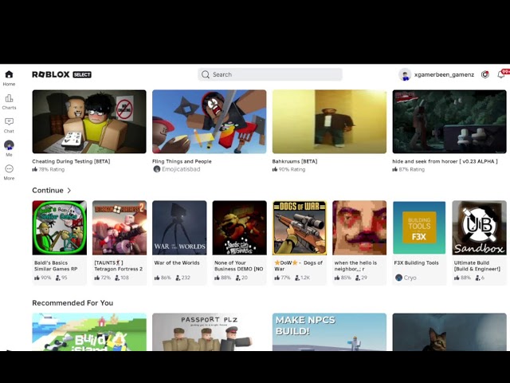Open hide and seek from horoer thumbnail
The height and width of the screenshot is (383, 510).
(x=449, y=121)
